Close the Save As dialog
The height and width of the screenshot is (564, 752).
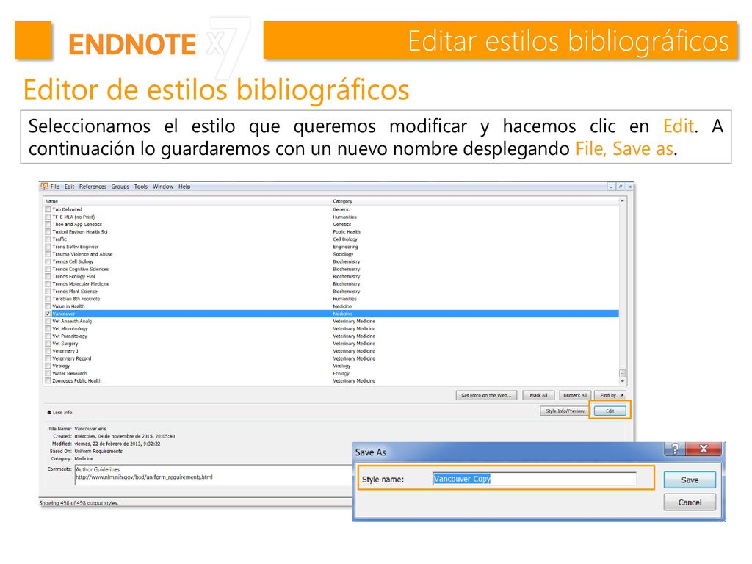point(704,449)
